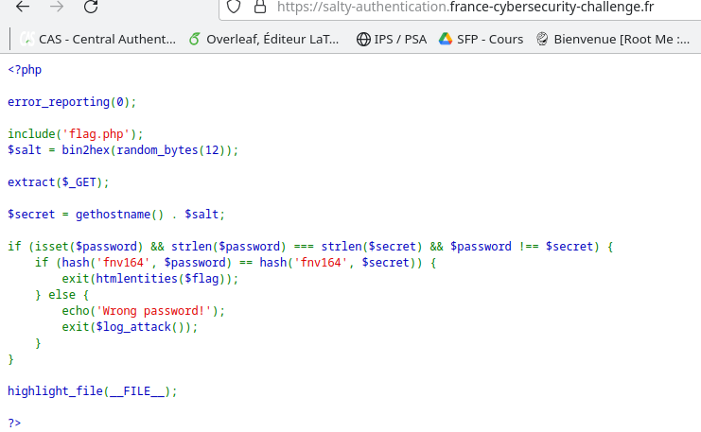This screenshot has height=432, width=701.
Task: Click the extract($_GET) code line
Action: [59, 181]
